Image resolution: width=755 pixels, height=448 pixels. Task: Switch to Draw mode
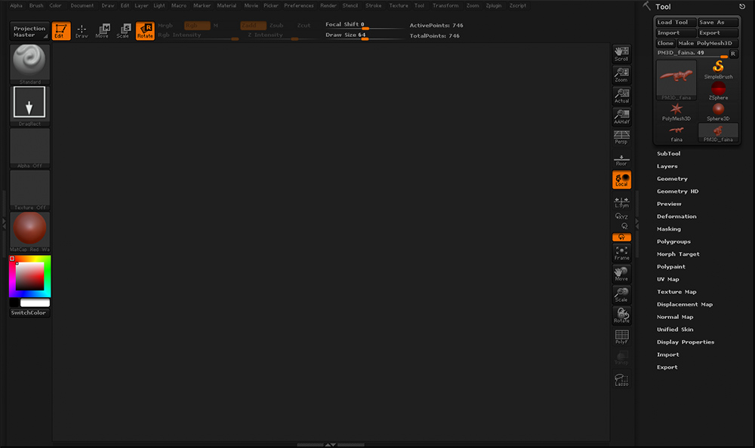point(82,31)
